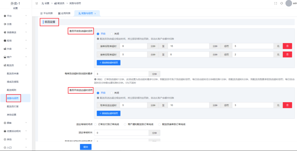Delete the 8 to 15 minute penalty row

[x=287, y=46]
